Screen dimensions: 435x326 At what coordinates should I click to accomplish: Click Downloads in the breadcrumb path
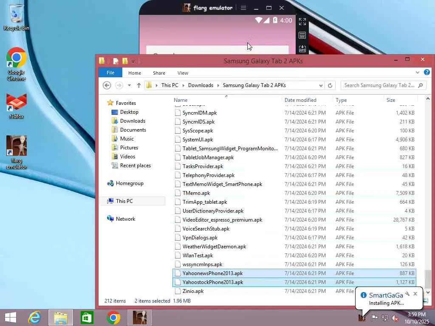201,85
